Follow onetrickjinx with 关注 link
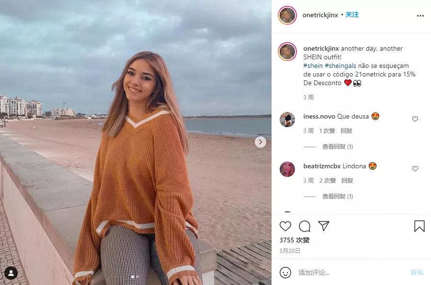Viewport: 431px width, 285px height. [x=352, y=14]
